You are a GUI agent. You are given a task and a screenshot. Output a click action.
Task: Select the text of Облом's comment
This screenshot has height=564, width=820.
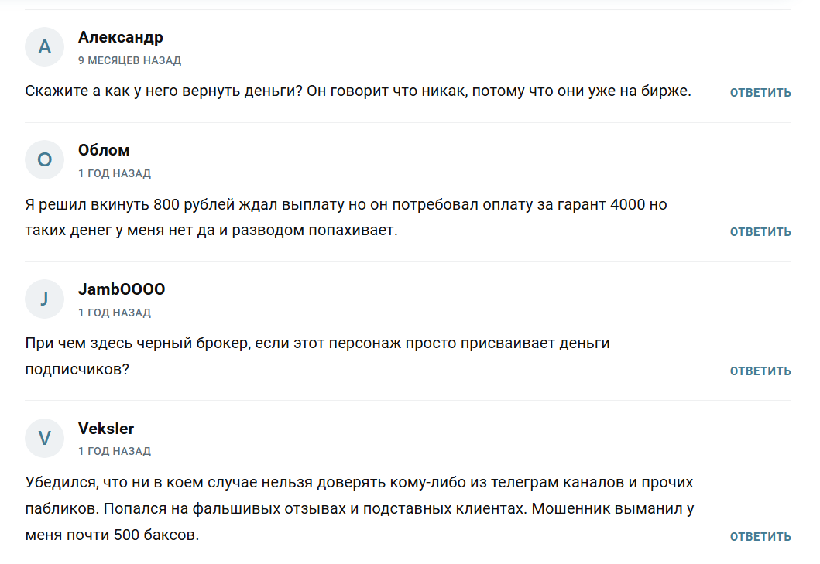[x=348, y=217]
